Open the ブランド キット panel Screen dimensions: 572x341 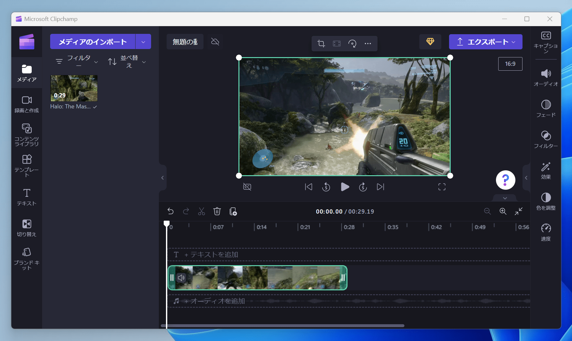27,259
